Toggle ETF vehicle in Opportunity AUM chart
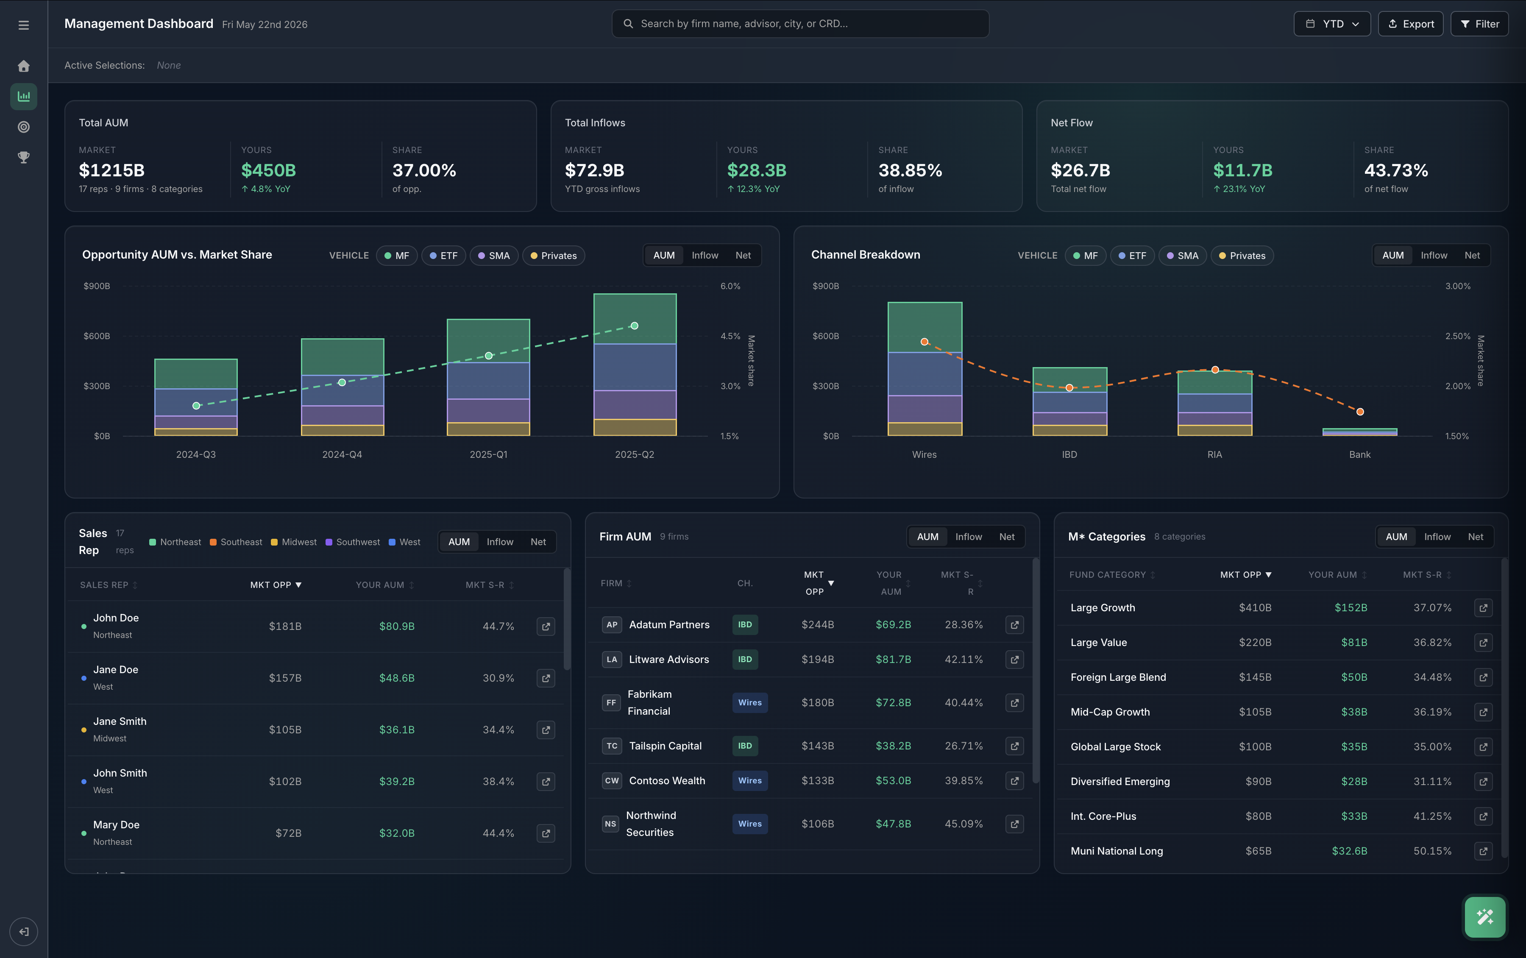The width and height of the screenshot is (1526, 958). (x=443, y=255)
